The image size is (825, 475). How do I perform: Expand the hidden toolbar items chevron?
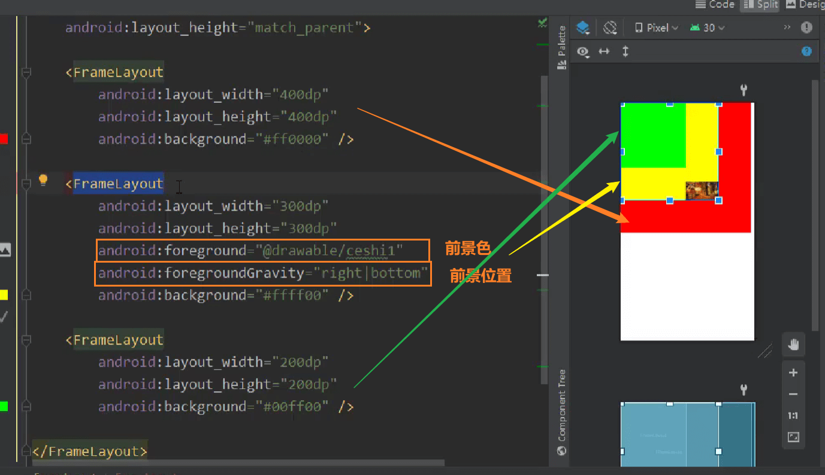coord(787,28)
